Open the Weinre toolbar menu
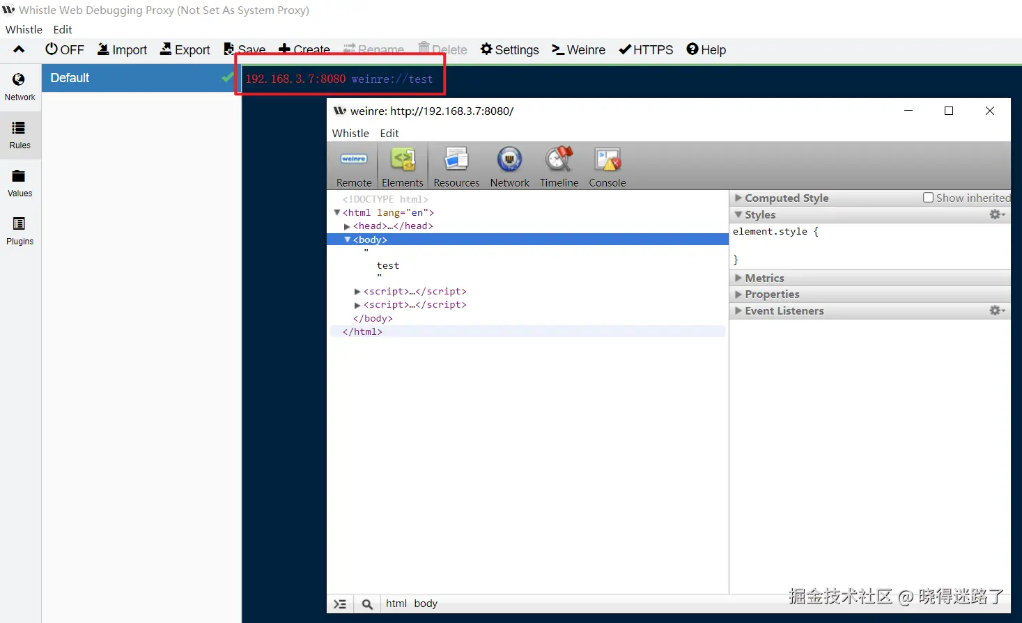This screenshot has height=623, width=1022. 579,49
